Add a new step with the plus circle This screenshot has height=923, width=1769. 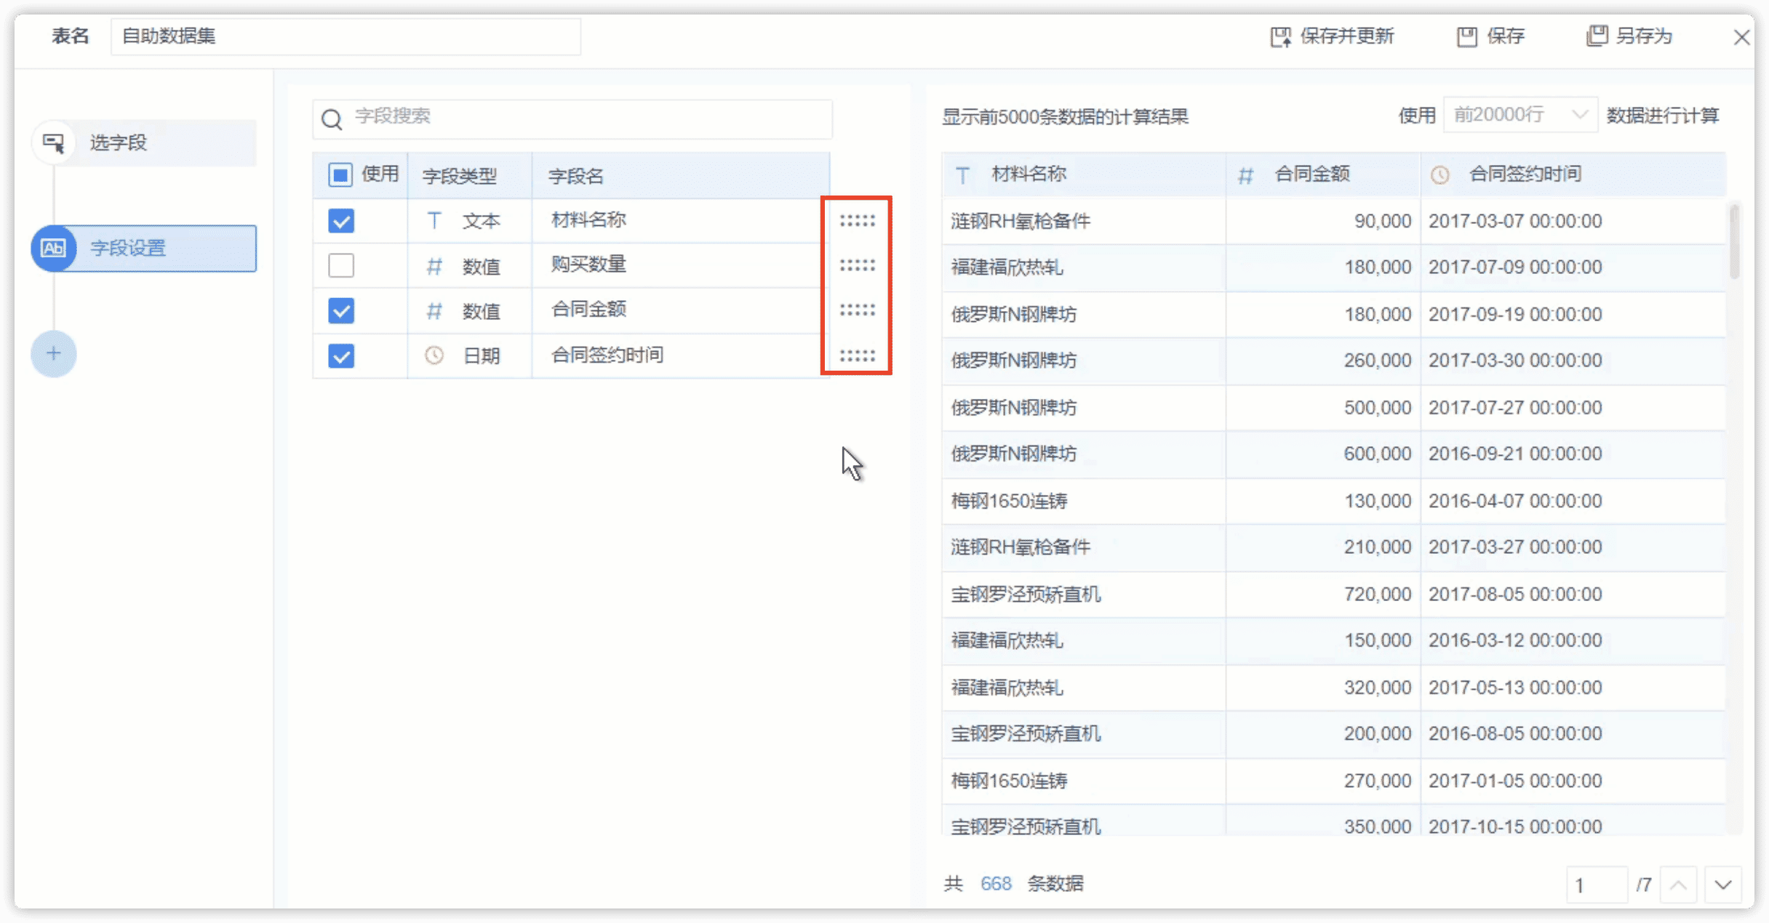(x=53, y=354)
